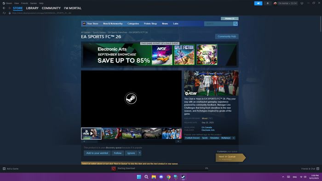The width and height of the screenshot is (322, 181).
Task: Click the Add a Game plus icon
Action: pos(4,169)
